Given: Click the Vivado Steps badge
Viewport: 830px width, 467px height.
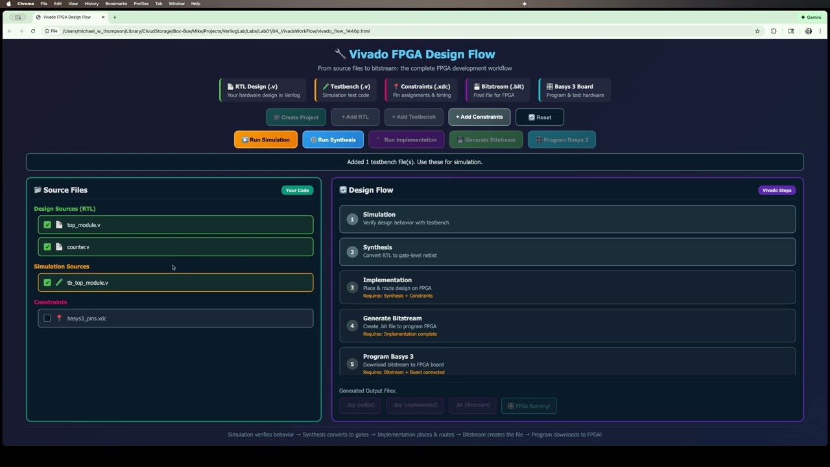Looking at the screenshot, I should (777, 190).
